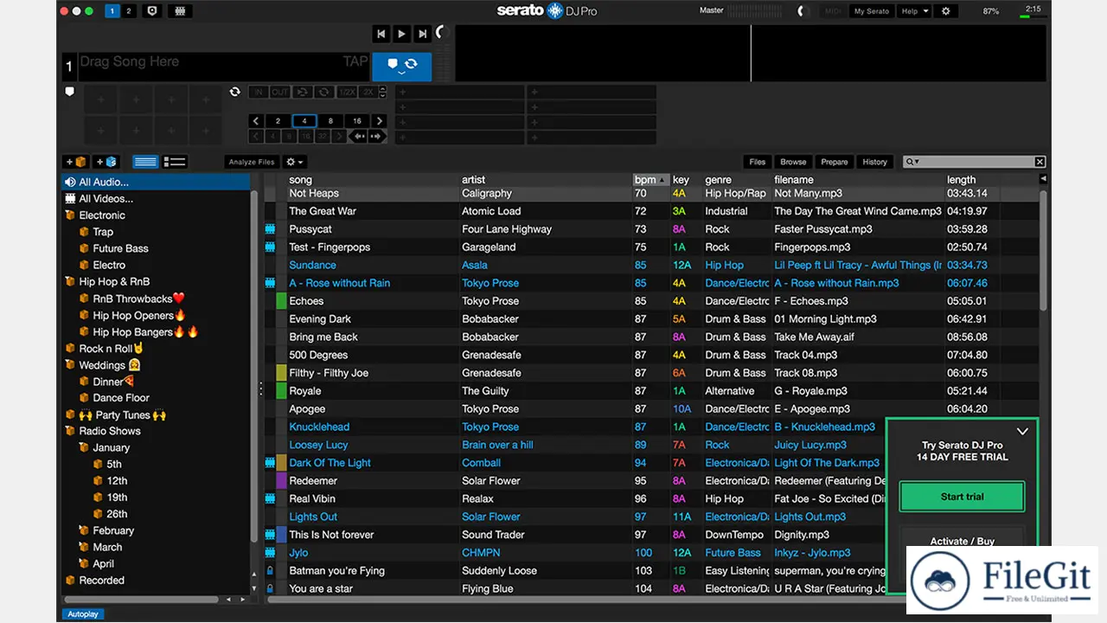The height and width of the screenshot is (623, 1107).
Task: Switch to deck display mode 2
Action: [x=129, y=11]
